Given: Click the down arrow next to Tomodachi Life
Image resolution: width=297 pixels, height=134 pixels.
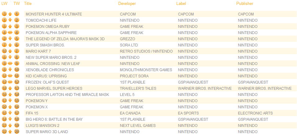Looking at the screenshot, I should click(10, 20).
